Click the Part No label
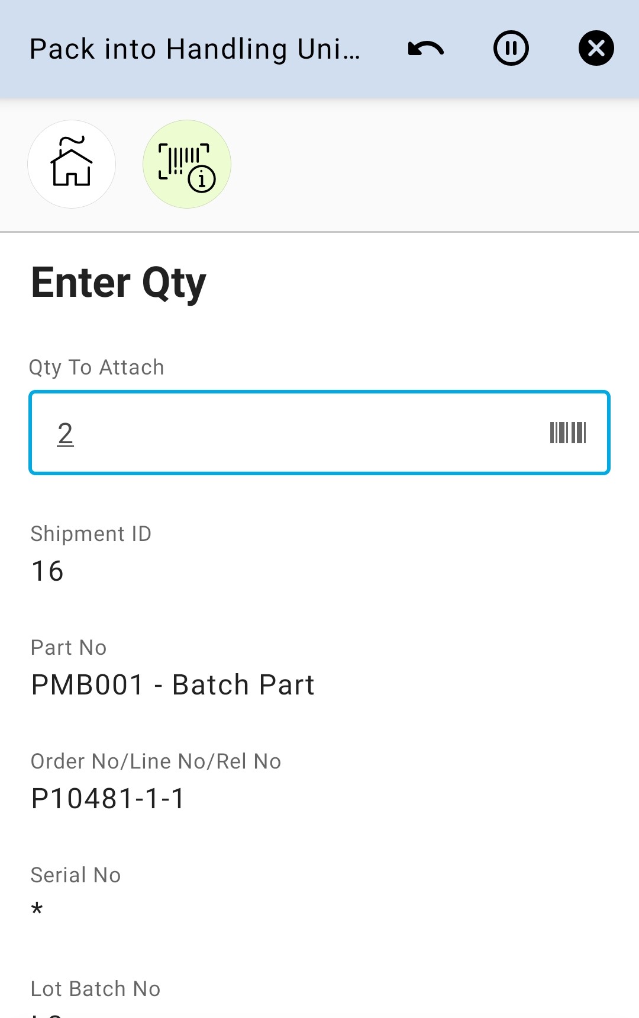The image size is (639, 1018). click(69, 648)
